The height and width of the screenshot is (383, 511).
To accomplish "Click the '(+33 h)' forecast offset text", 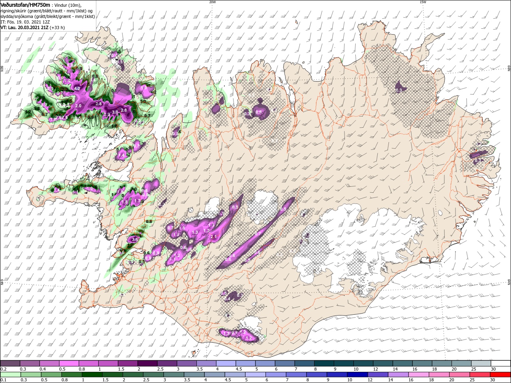I will [x=57, y=28].
